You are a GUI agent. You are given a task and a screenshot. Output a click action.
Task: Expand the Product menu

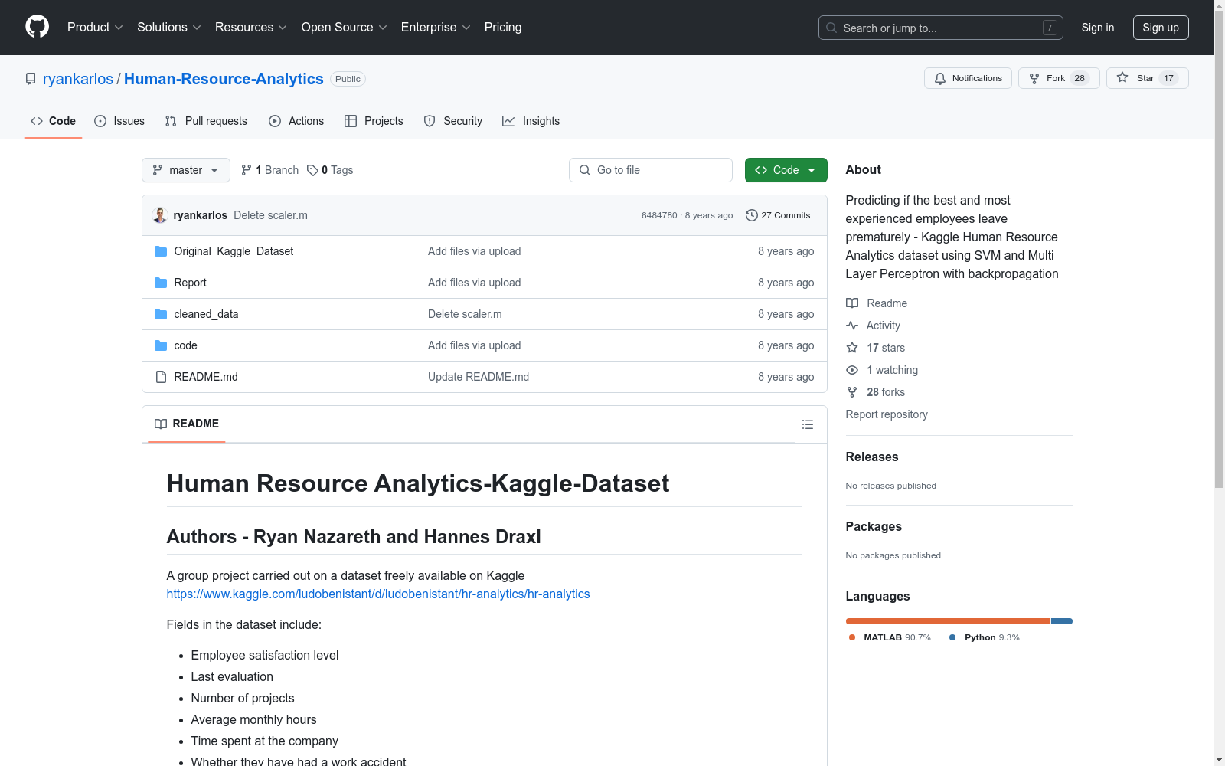click(95, 28)
